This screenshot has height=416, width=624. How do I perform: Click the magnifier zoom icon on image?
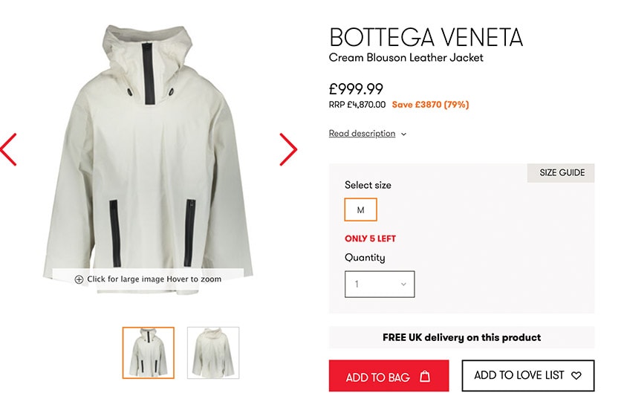click(x=79, y=279)
